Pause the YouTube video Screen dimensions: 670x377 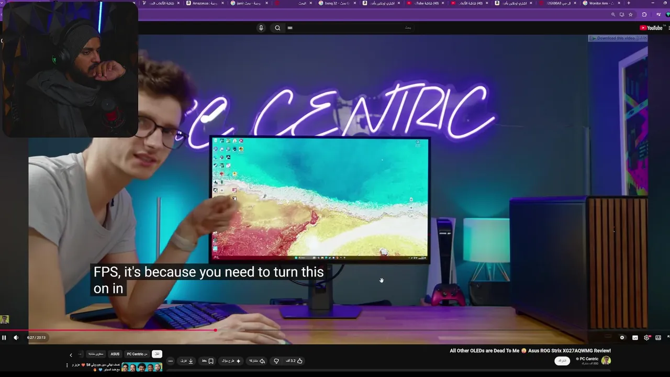point(4,338)
